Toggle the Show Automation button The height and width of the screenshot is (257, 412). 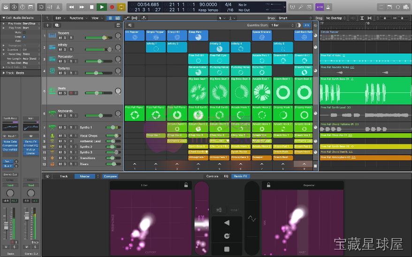coord(127,18)
